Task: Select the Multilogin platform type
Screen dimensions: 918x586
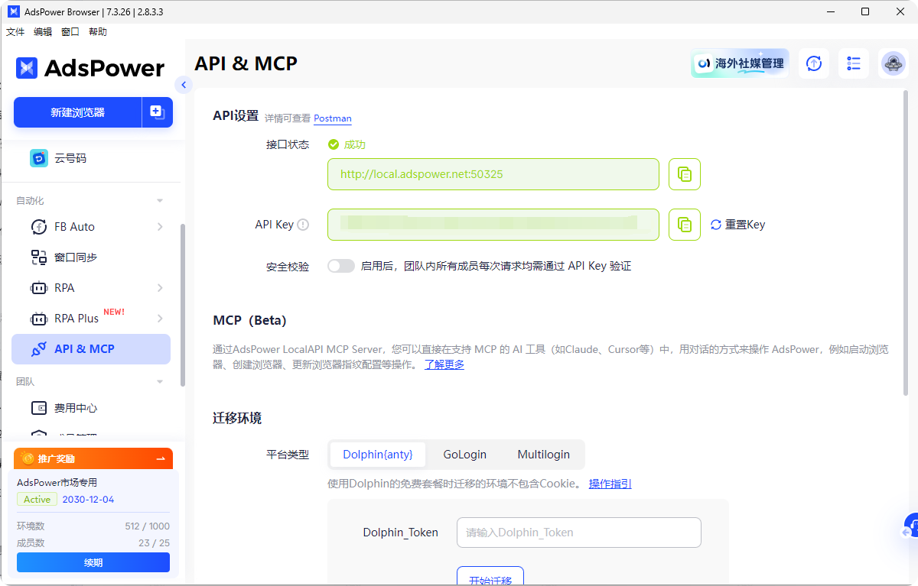Action: point(543,455)
